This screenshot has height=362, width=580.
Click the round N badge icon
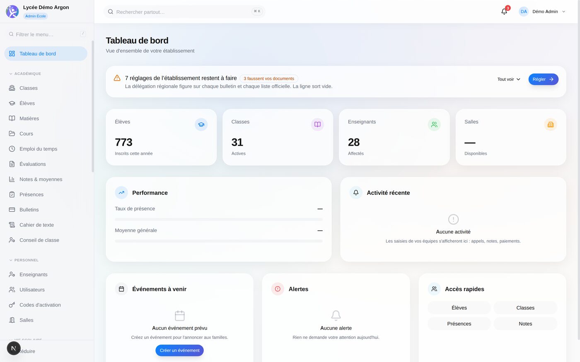[x=14, y=348]
